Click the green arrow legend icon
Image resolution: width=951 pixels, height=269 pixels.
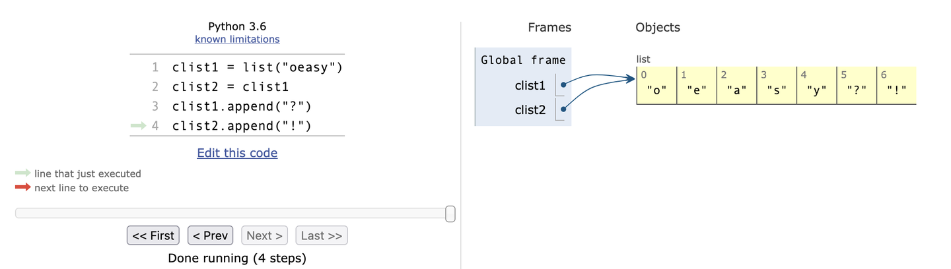click(x=22, y=173)
